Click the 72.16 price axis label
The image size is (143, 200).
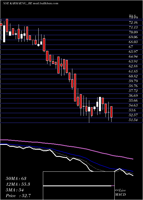tap(134, 23)
